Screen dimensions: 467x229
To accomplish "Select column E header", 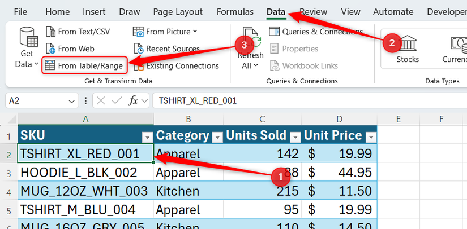I will (398, 119).
